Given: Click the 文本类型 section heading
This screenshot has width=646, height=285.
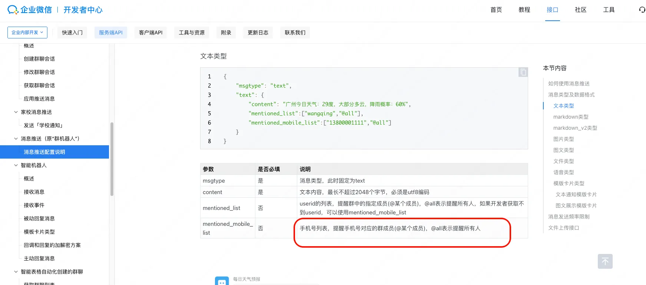Looking at the screenshot, I should pos(213,56).
